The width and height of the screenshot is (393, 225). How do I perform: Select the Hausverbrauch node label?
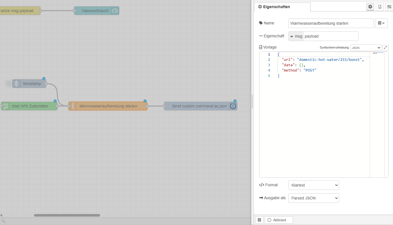pyautogui.click(x=95, y=11)
